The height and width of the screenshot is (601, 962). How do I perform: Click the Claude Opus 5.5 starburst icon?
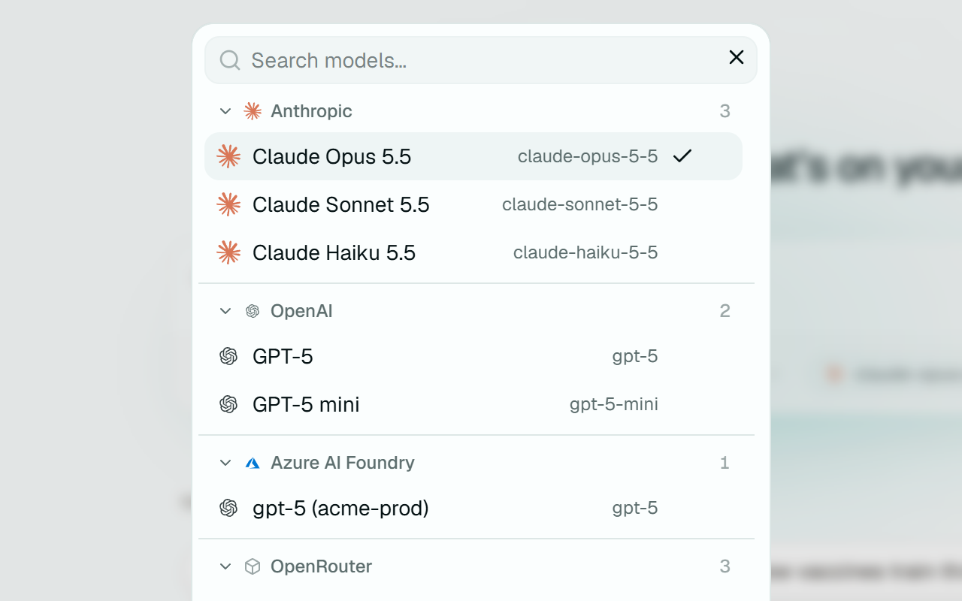coord(228,156)
